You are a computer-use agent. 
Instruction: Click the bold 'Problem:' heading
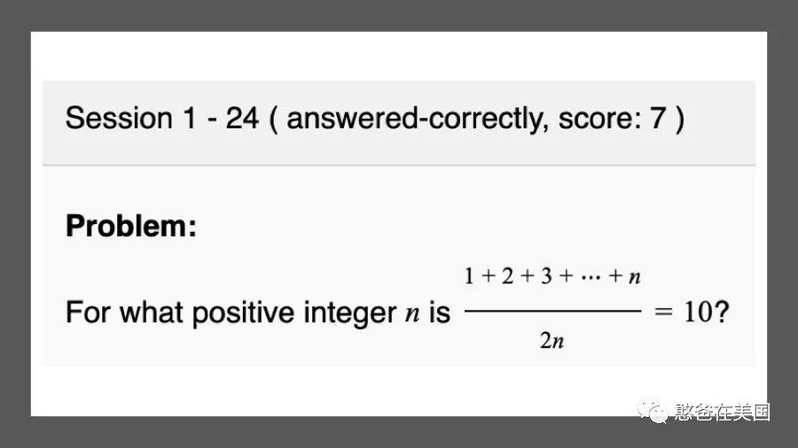(131, 226)
